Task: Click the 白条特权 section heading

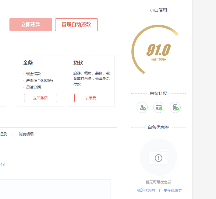Action: [x=158, y=93]
